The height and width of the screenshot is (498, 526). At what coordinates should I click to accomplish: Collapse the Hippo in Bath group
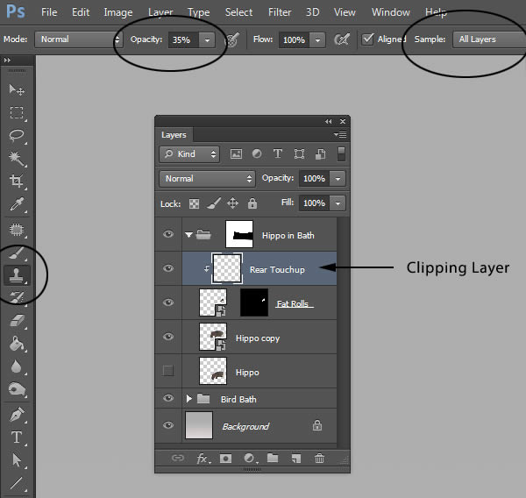click(x=188, y=235)
